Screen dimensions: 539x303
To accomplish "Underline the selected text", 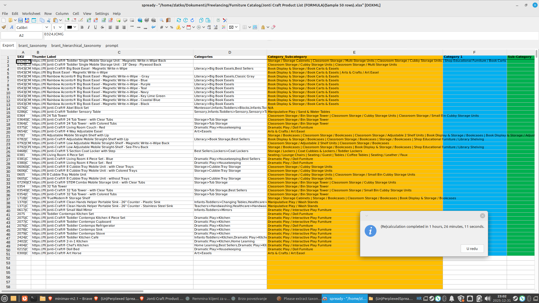I will click(95, 27).
